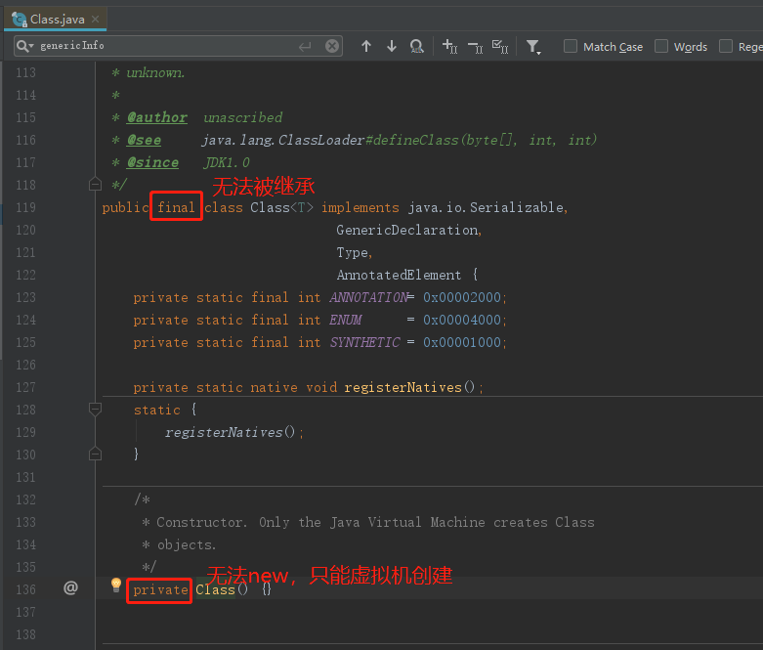Click the Class() constructor name
The width and height of the screenshot is (763, 650).
215,590
